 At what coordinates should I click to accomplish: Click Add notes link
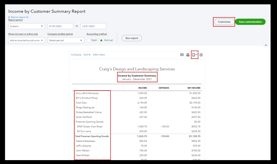99,55
